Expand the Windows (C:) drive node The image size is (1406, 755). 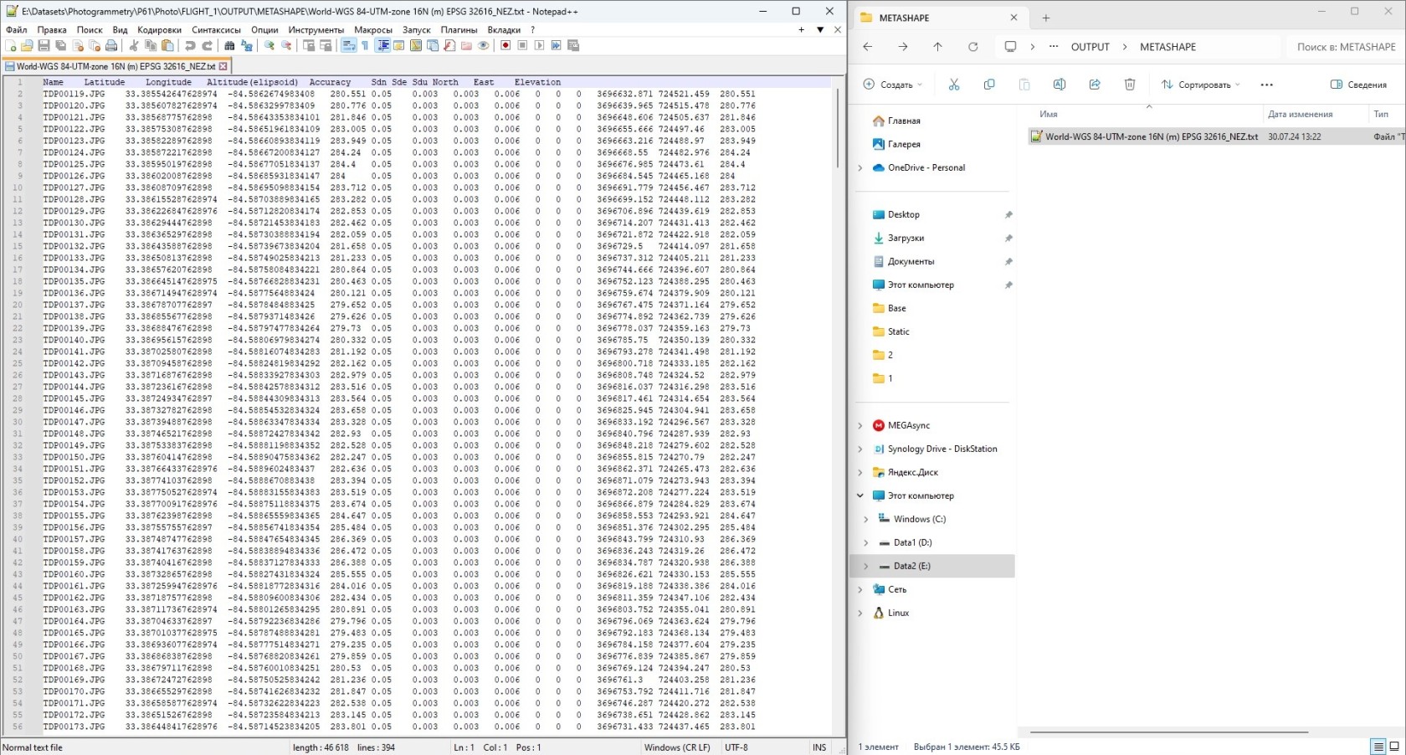click(x=865, y=519)
